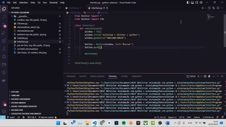The height and width of the screenshot is (127, 226).
Task: Open the Accounts icon in activity bar
Action: 4,103
